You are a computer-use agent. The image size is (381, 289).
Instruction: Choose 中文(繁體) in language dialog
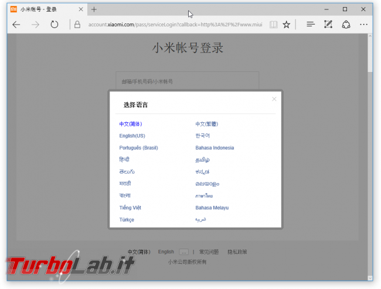pos(207,124)
